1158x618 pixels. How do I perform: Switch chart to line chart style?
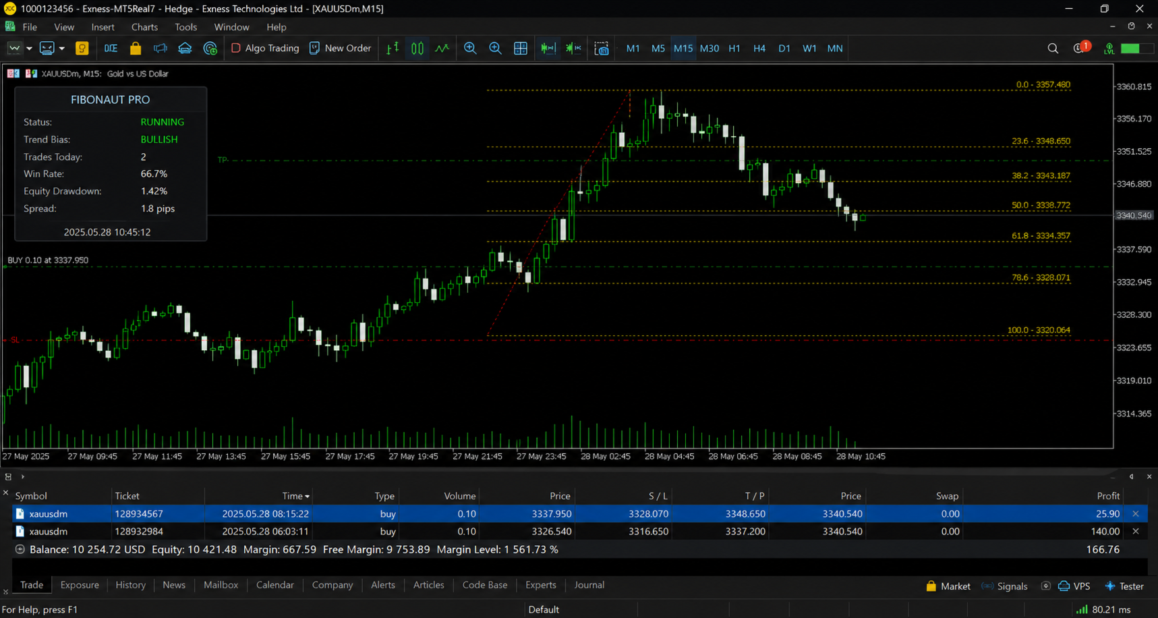(442, 49)
